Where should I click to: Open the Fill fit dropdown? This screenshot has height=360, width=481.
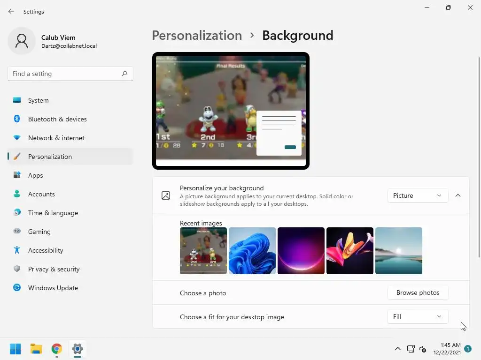coord(418,316)
